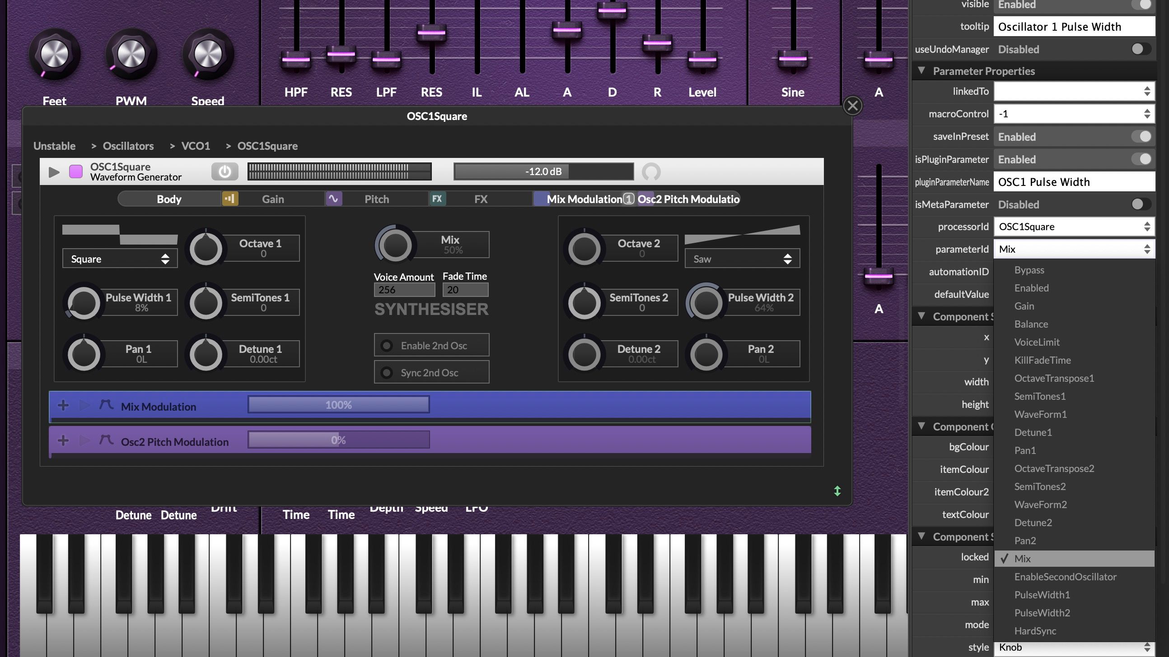Click the plus icon on Osc2 Pitch Modulation

pos(63,440)
